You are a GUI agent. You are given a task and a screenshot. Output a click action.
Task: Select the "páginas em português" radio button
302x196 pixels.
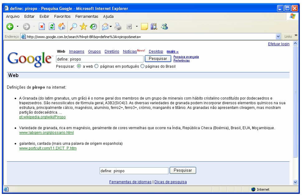click(x=97, y=66)
